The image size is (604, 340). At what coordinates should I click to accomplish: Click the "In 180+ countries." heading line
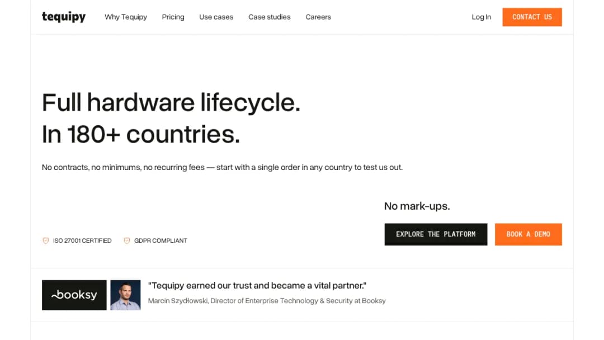pos(141,134)
